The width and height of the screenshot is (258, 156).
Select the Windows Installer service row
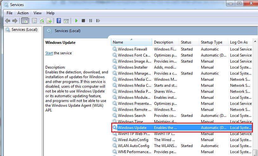tap(182, 67)
